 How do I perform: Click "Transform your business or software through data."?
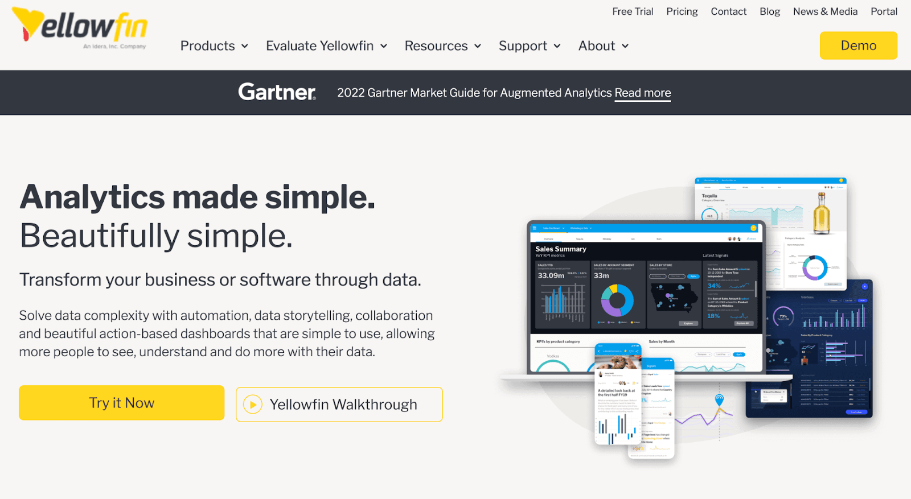click(220, 280)
